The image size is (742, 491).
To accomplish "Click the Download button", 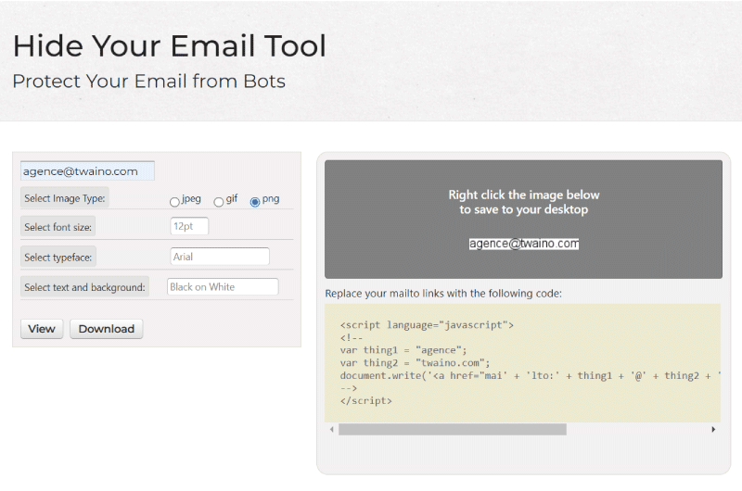I will (107, 329).
